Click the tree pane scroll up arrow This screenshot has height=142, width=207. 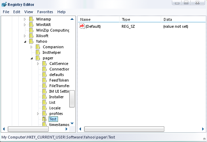tap(72, 19)
